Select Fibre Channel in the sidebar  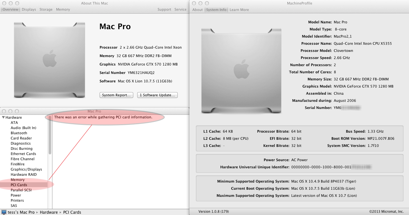pos(22,159)
